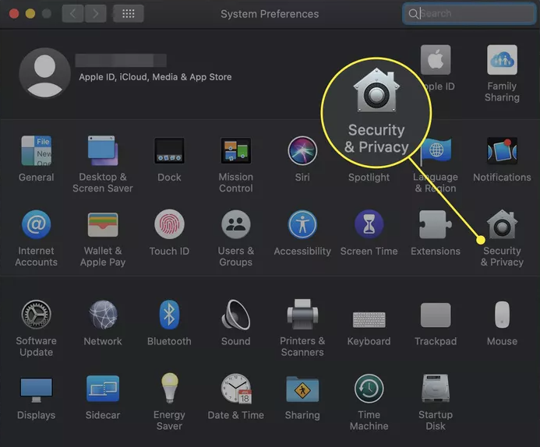
Task: Open Screen Time preferences
Action: [x=369, y=225]
